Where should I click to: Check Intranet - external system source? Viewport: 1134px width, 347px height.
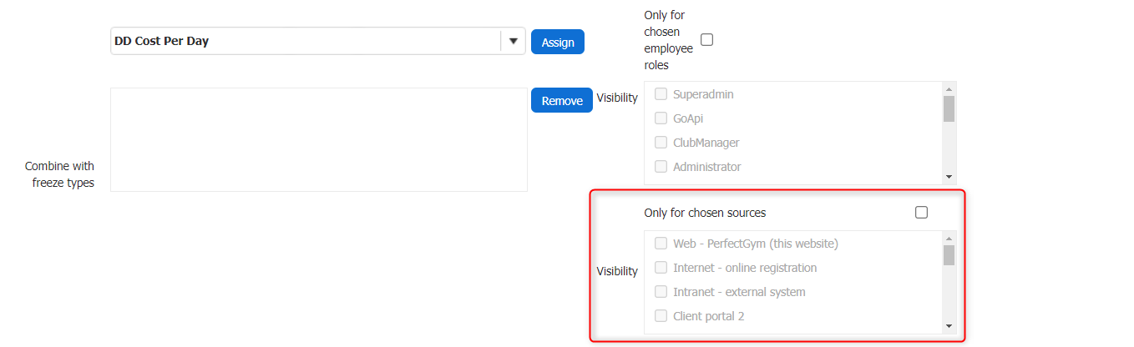click(661, 292)
